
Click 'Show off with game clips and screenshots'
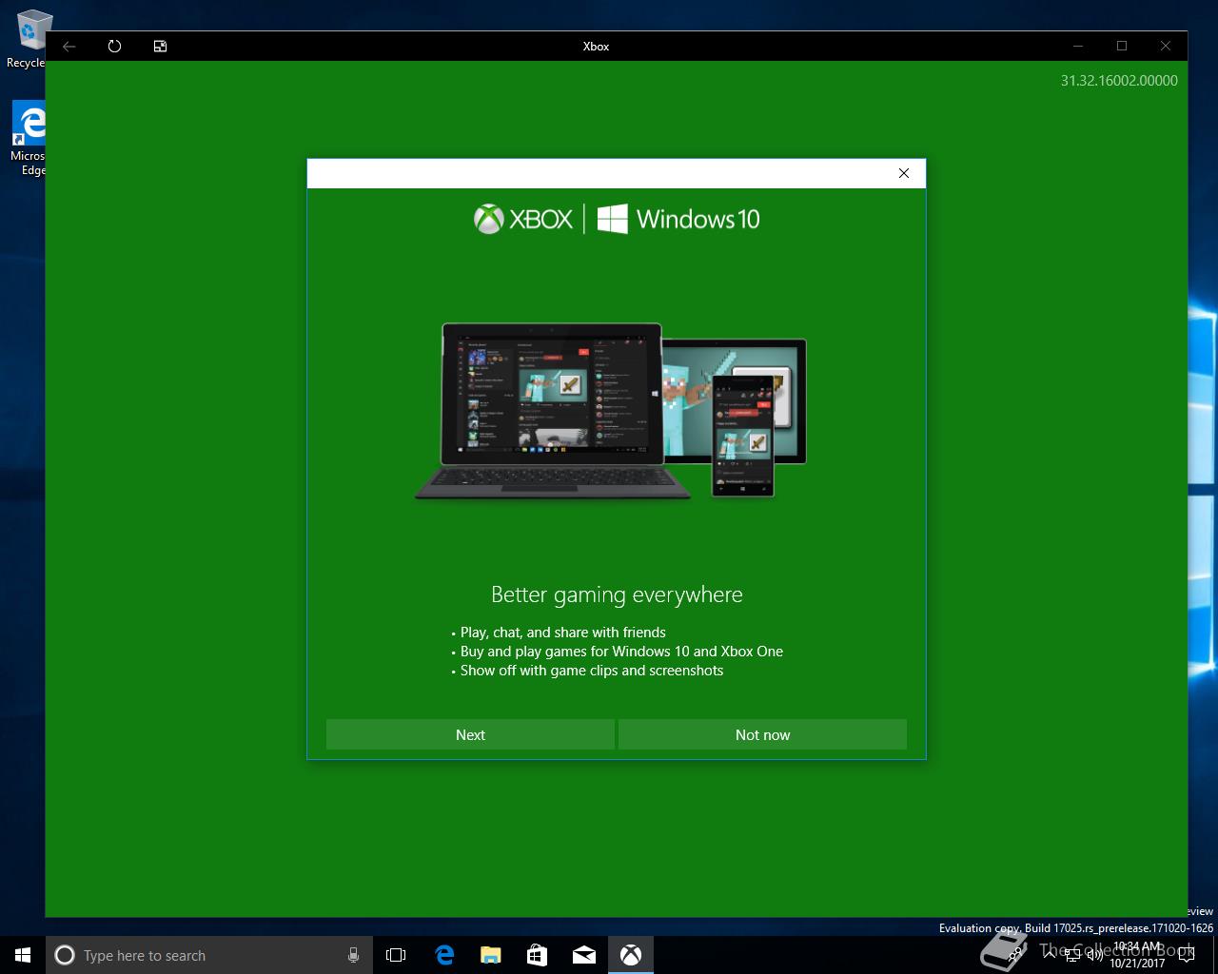(x=592, y=671)
